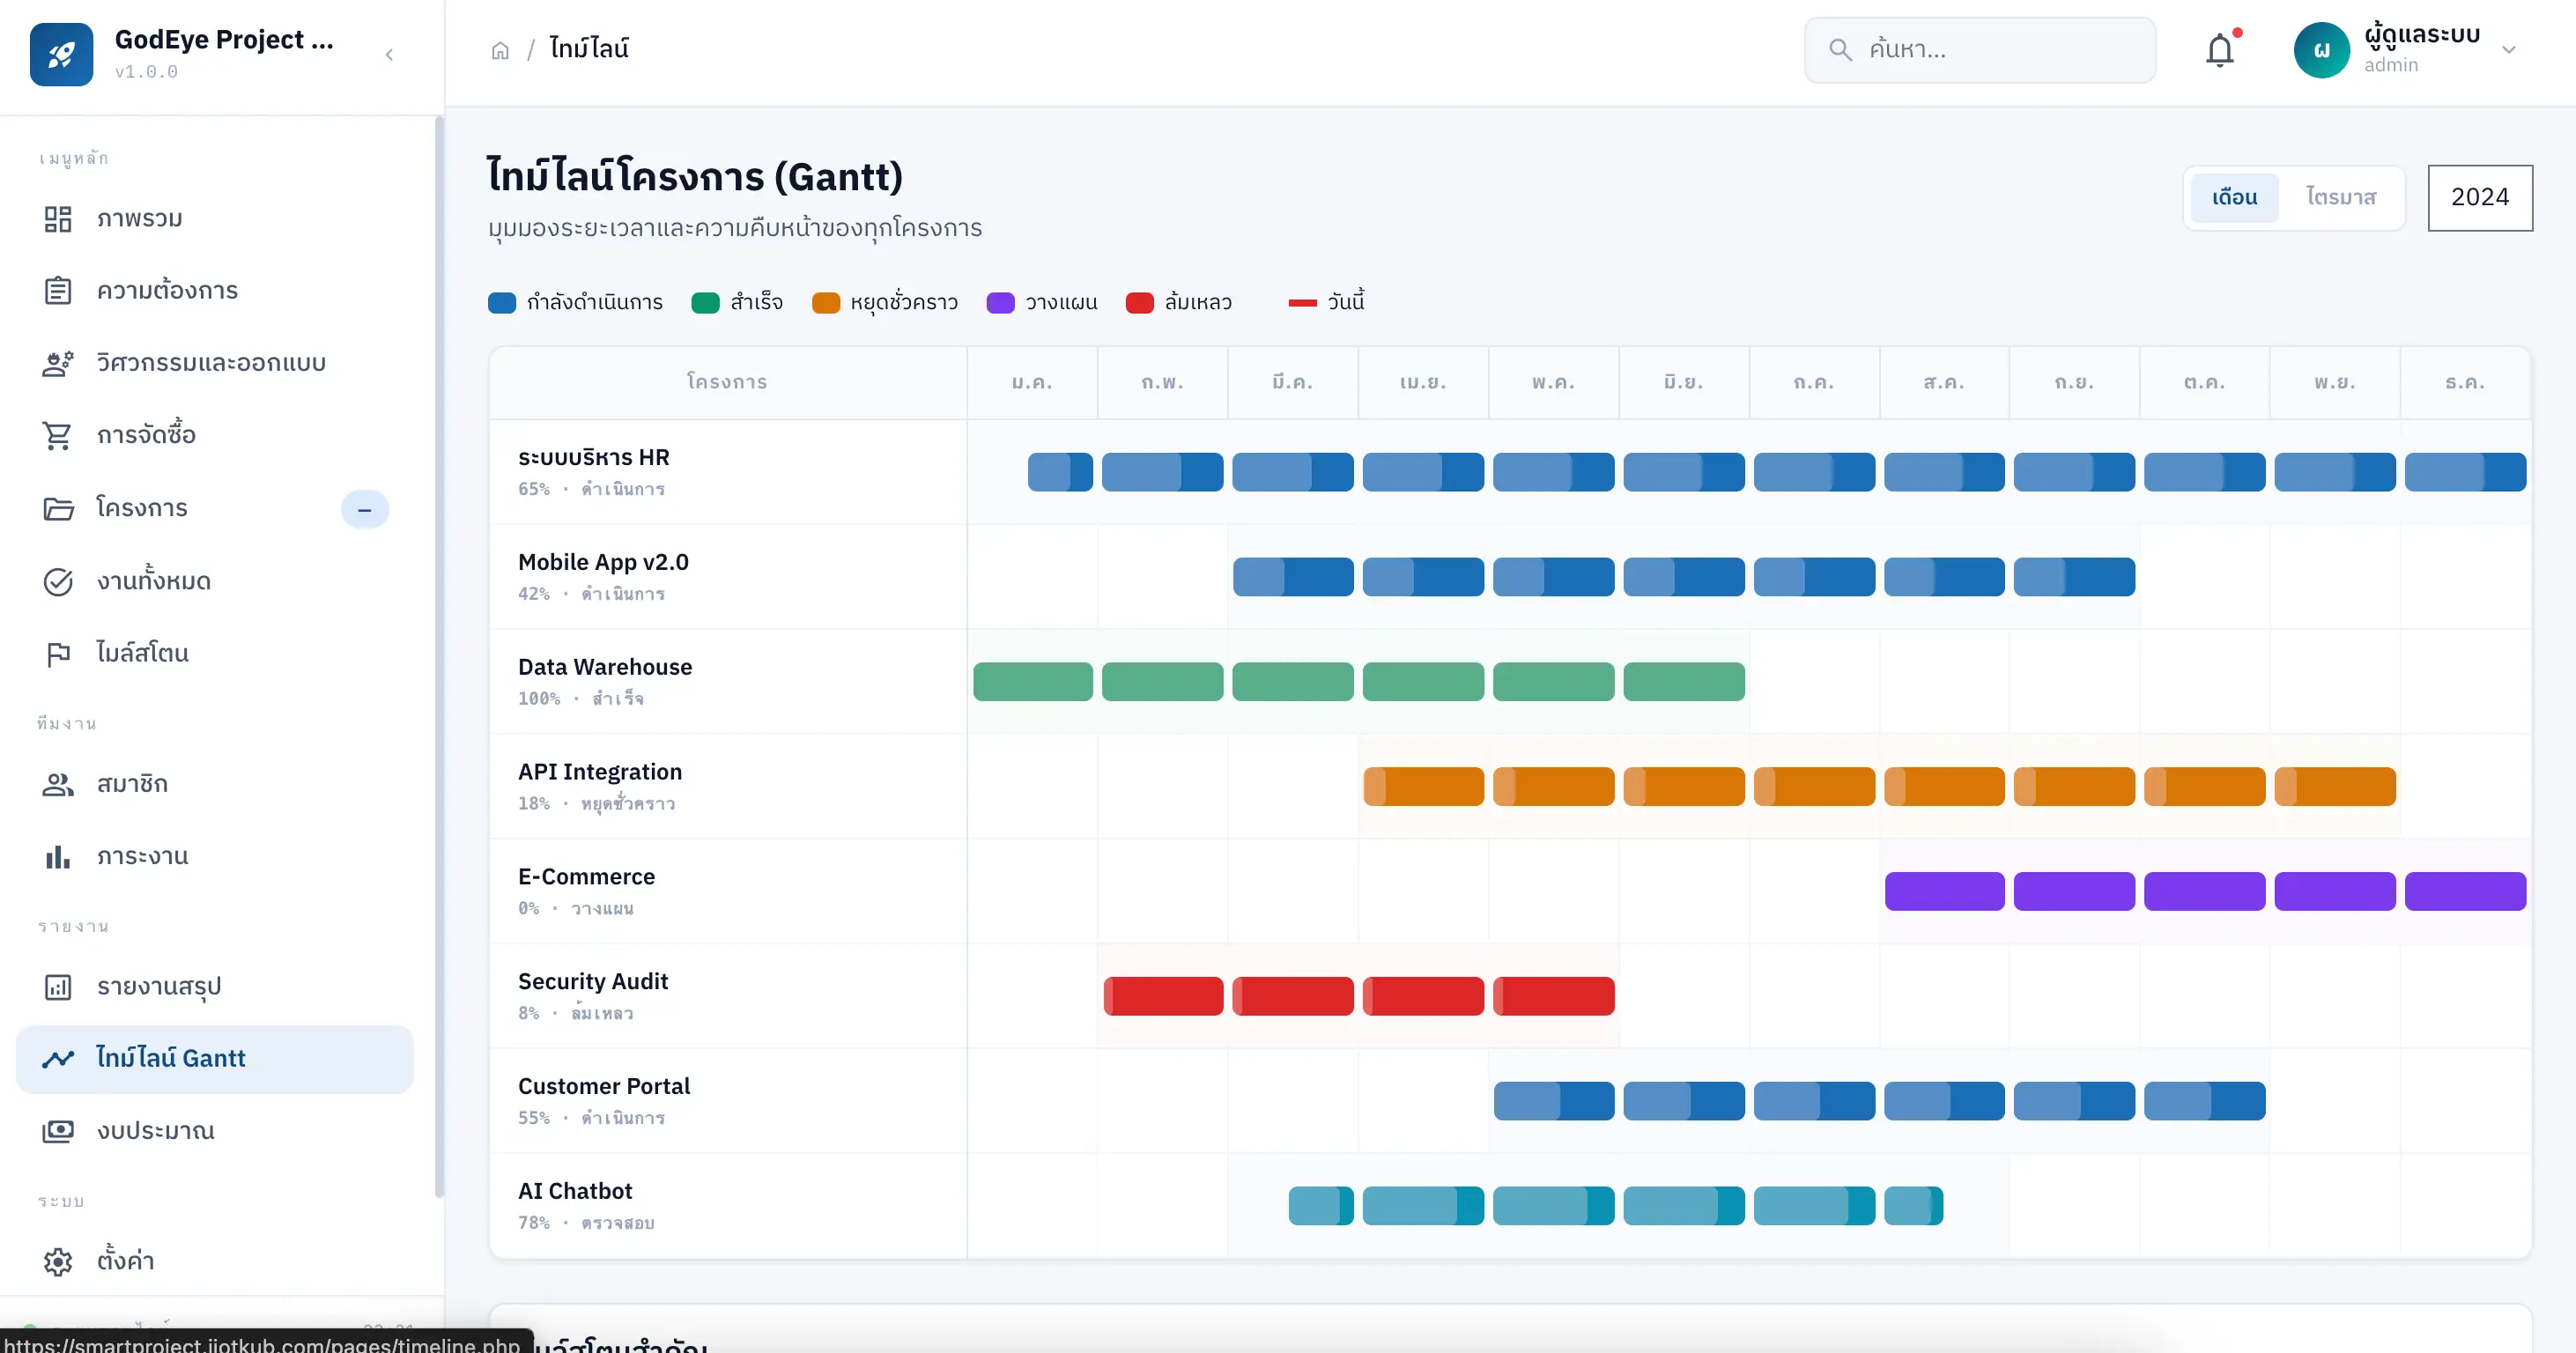The width and height of the screenshot is (2576, 1353).
Task: Open งบประมาณ money icon
Action: pyautogui.click(x=58, y=1131)
